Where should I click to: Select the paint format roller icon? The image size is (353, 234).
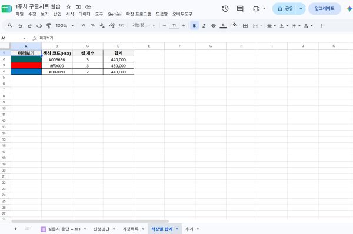point(48,26)
